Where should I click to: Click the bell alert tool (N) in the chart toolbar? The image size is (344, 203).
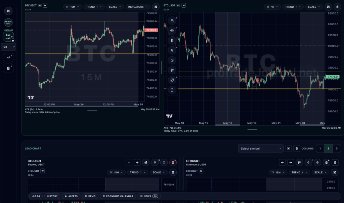(172, 50)
